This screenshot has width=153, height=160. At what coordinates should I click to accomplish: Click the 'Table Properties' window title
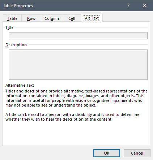pos(18,6)
